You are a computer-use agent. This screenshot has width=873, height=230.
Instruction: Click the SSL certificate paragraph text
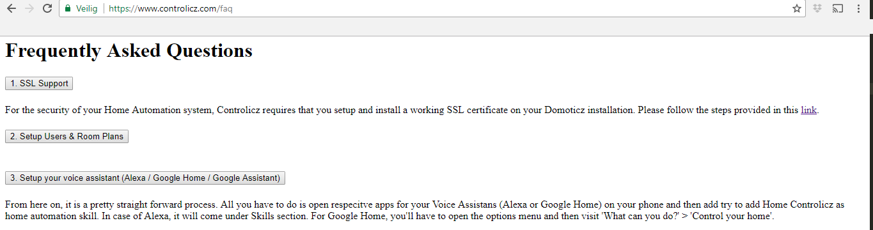point(412,110)
